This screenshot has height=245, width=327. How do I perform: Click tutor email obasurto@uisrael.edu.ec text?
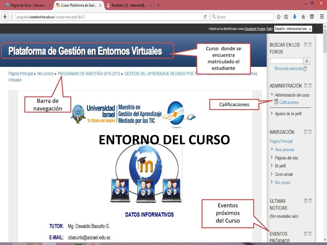pyautogui.click(x=89, y=237)
